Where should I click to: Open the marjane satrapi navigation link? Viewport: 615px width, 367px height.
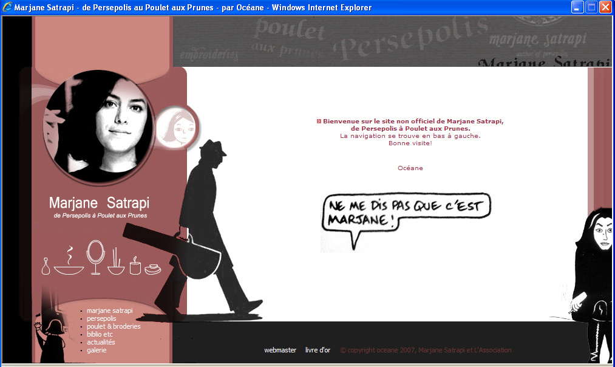pos(109,310)
